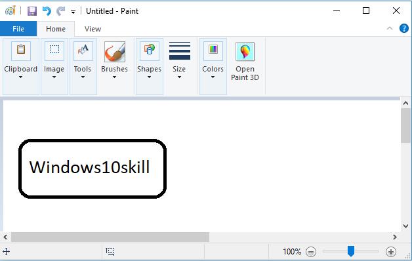This screenshot has width=412, height=261.
Task: Expand the Tools group dropdown arrow
Action: (x=83, y=77)
